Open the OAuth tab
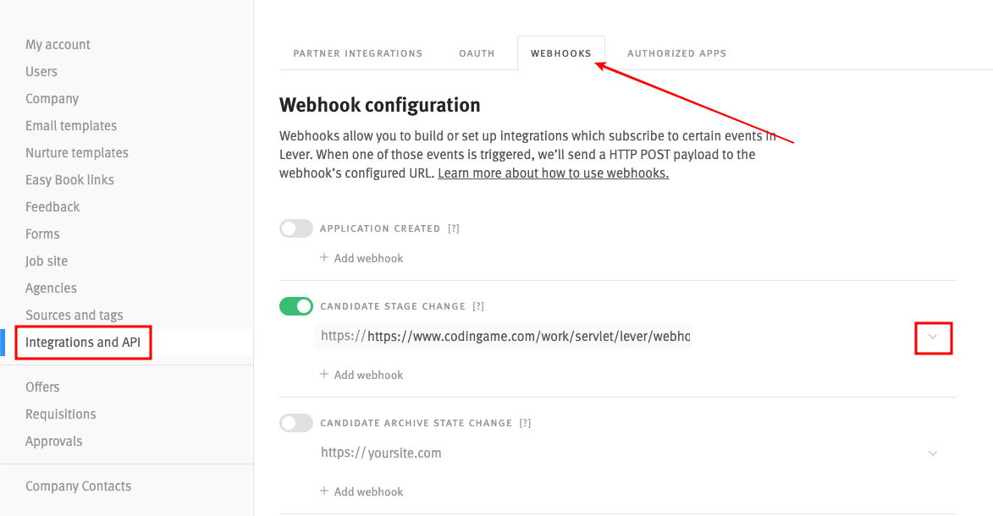 tap(477, 53)
